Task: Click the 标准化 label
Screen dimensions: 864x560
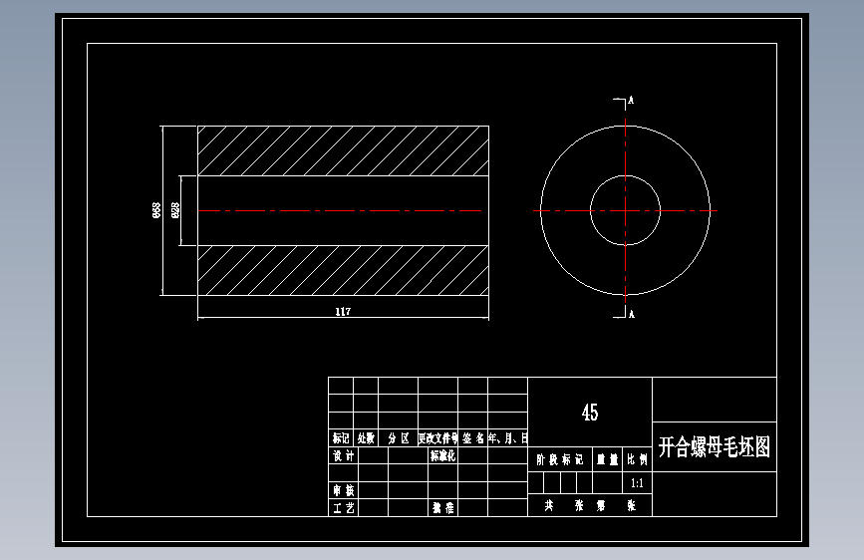Action: (443, 455)
